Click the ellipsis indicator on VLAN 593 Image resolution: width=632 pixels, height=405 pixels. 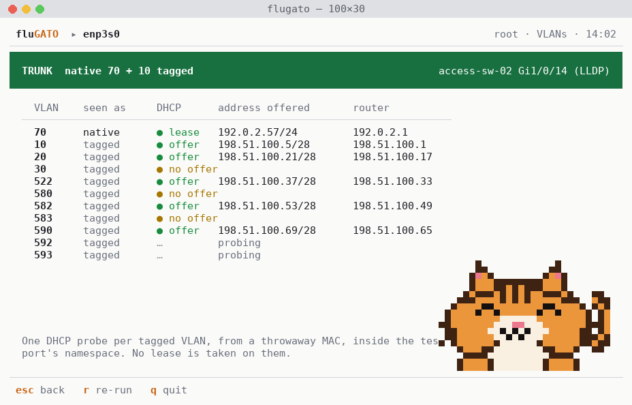click(159, 257)
